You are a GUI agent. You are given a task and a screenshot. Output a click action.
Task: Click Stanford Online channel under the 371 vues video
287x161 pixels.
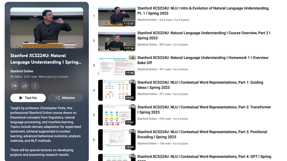point(147,94)
